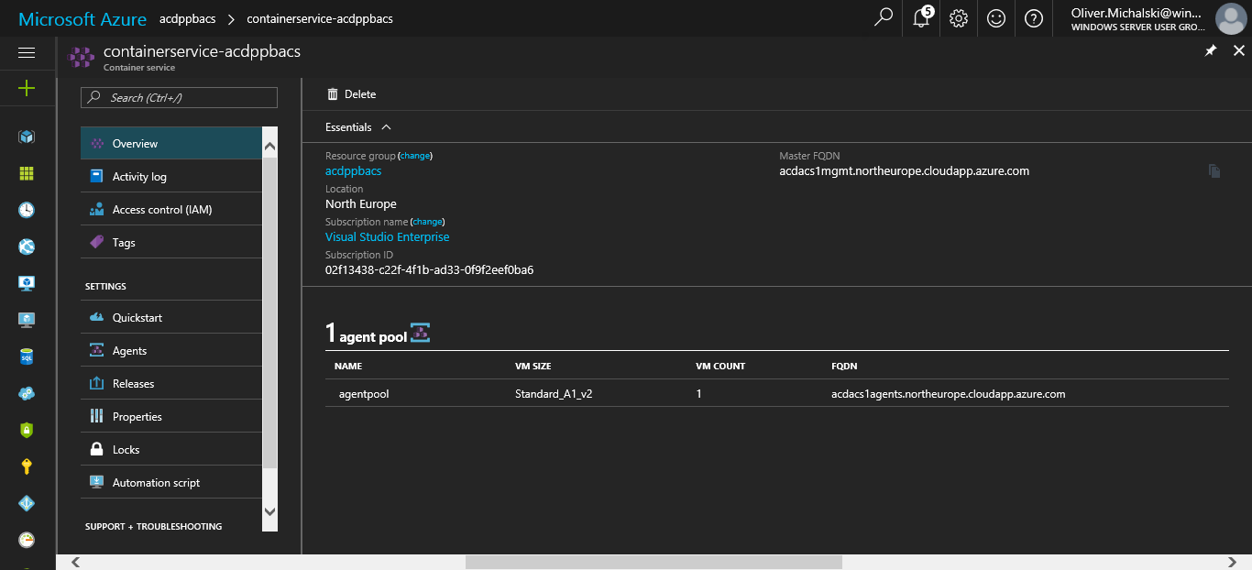Viewport: 1252px width, 570px height.
Task: Click acdacs1agents.northeurope.cloudapp.azure.com FQDN cell
Action: point(949,394)
